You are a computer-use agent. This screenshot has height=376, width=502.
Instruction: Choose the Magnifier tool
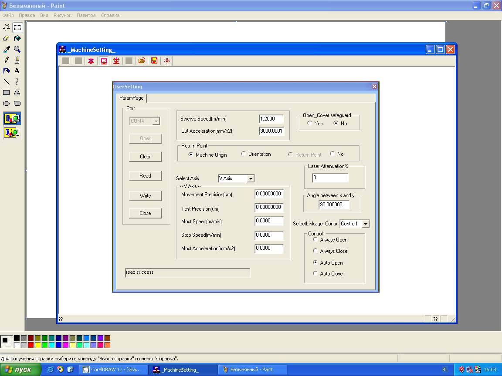pyautogui.click(x=17, y=49)
